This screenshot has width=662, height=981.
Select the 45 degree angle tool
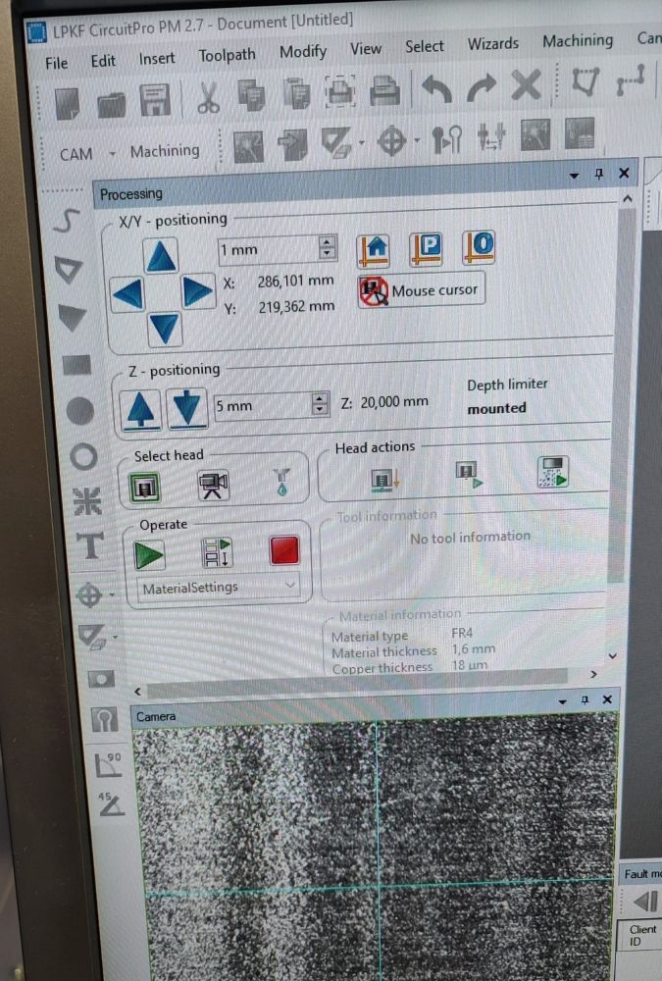(110, 803)
